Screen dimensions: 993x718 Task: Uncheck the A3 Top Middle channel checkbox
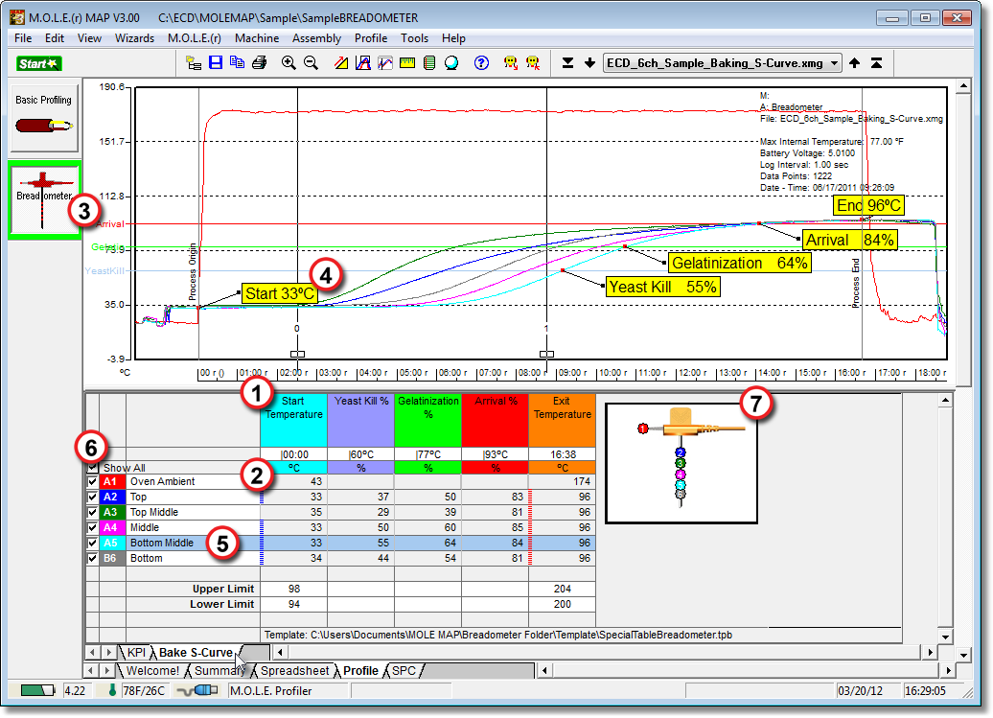(x=92, y=512)
